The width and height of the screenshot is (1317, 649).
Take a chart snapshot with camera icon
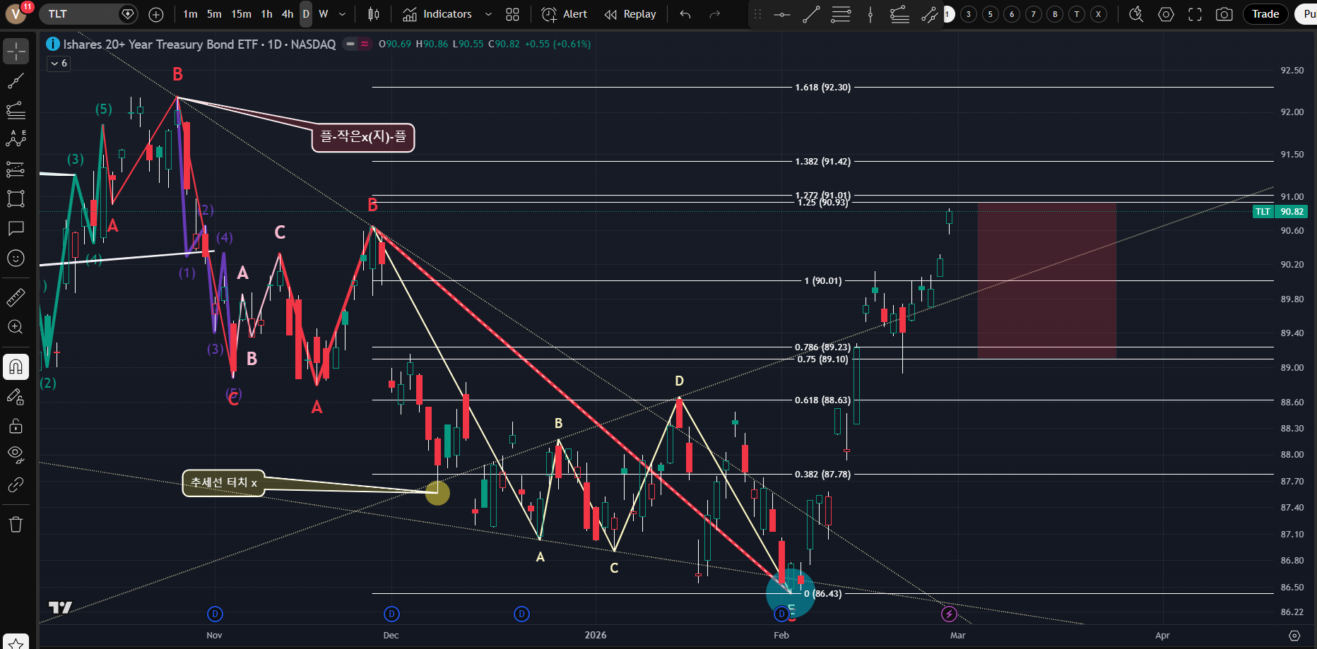[x=1224, y=14]
